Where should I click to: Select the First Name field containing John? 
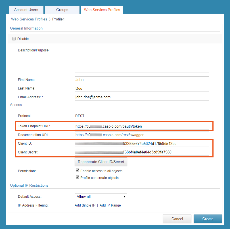[141, 80]
